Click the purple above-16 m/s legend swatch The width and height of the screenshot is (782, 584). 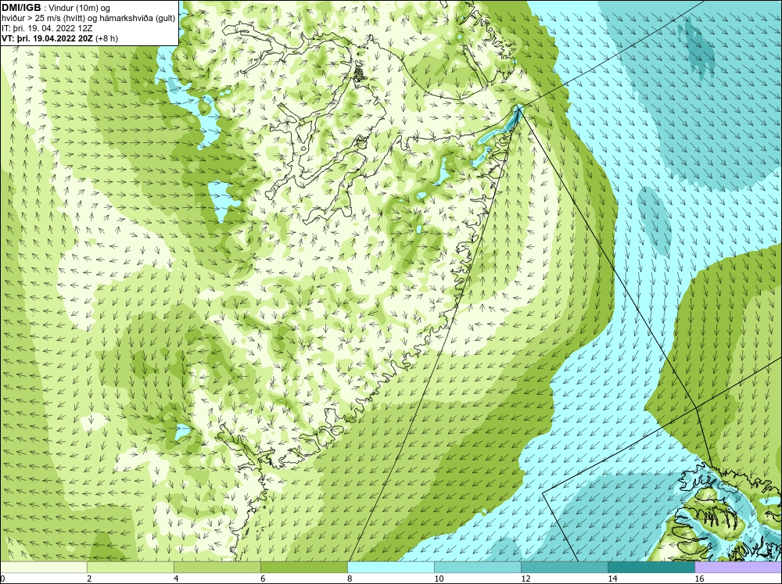pos(738,567)
